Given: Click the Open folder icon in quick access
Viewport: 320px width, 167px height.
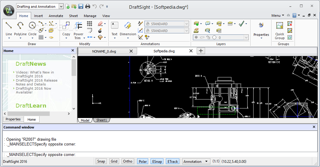Looking at the screenshot, I should [74, 6].
